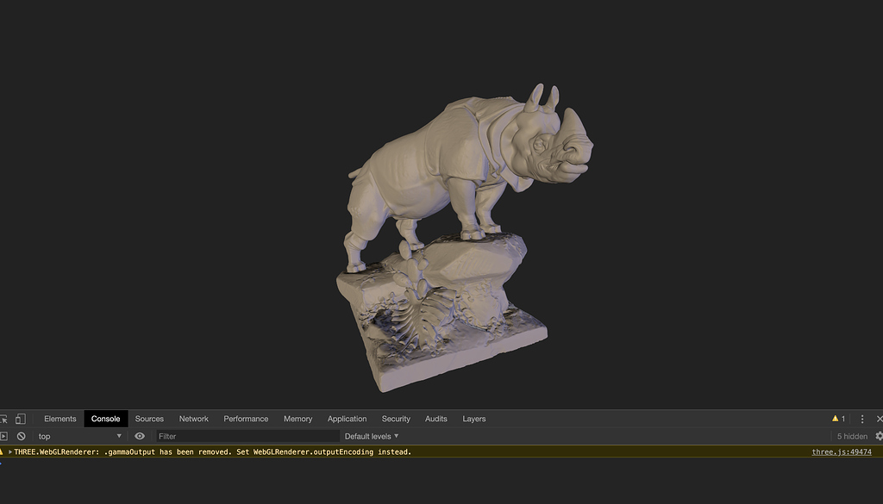This screenshot has height=504, width=883.
Task: Show the 5 hidden console messages
Action: tap(852, 436)
